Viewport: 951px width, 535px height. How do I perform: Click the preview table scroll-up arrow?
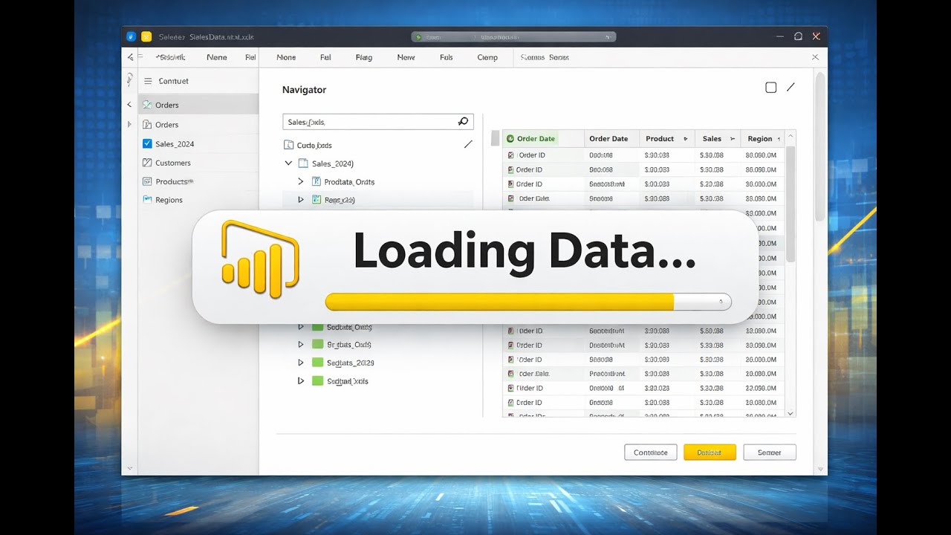point(791,137)
